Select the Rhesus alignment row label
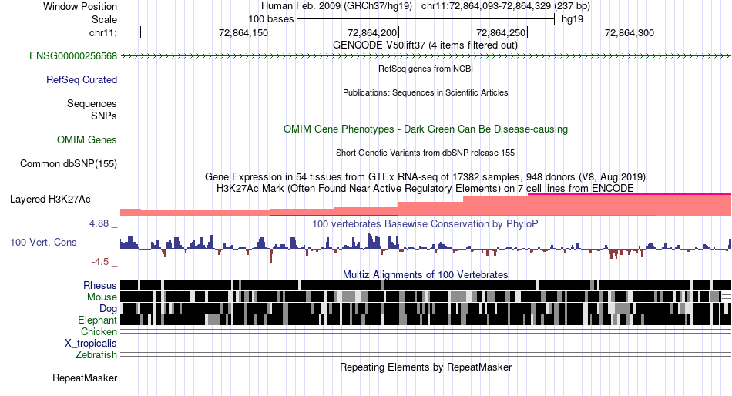 pos(99,285)
